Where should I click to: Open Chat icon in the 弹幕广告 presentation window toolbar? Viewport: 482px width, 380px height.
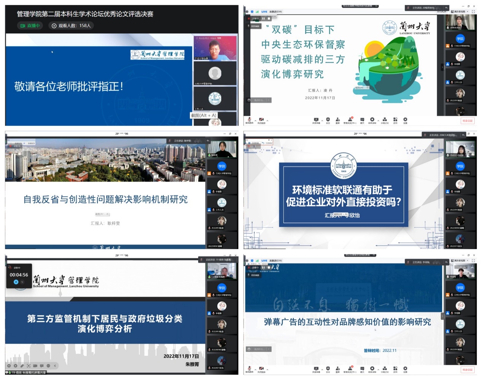[362, 369]
